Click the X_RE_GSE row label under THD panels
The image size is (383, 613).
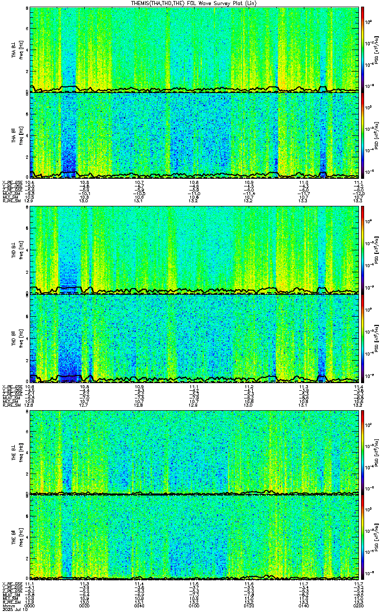(11, 386)
